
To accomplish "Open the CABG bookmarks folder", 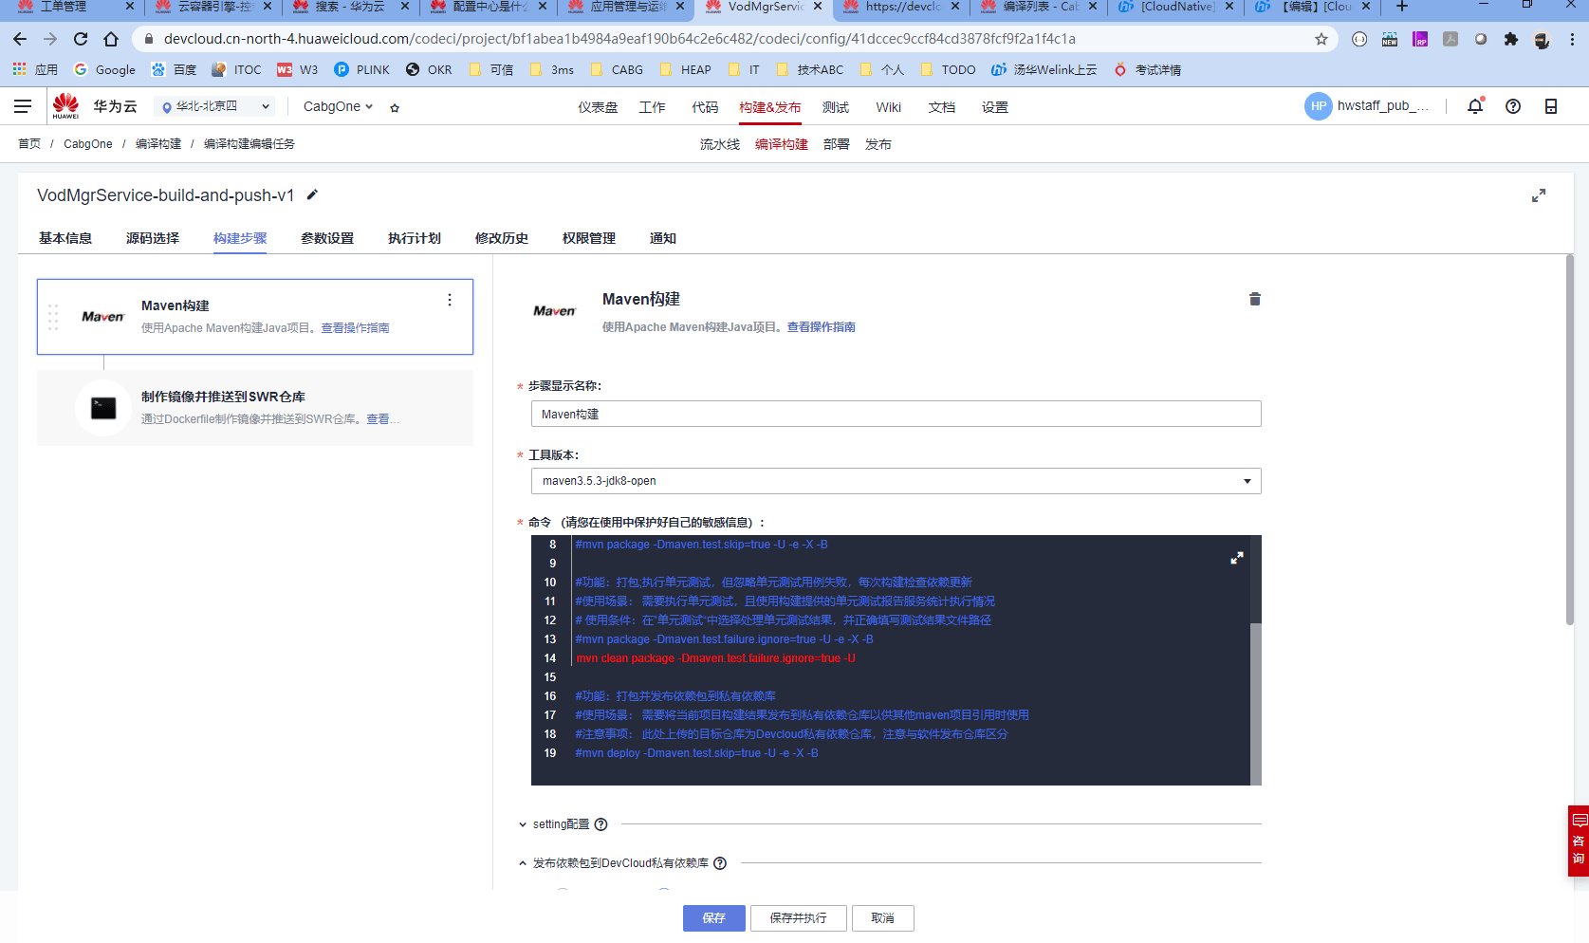I will pos(617,69).
